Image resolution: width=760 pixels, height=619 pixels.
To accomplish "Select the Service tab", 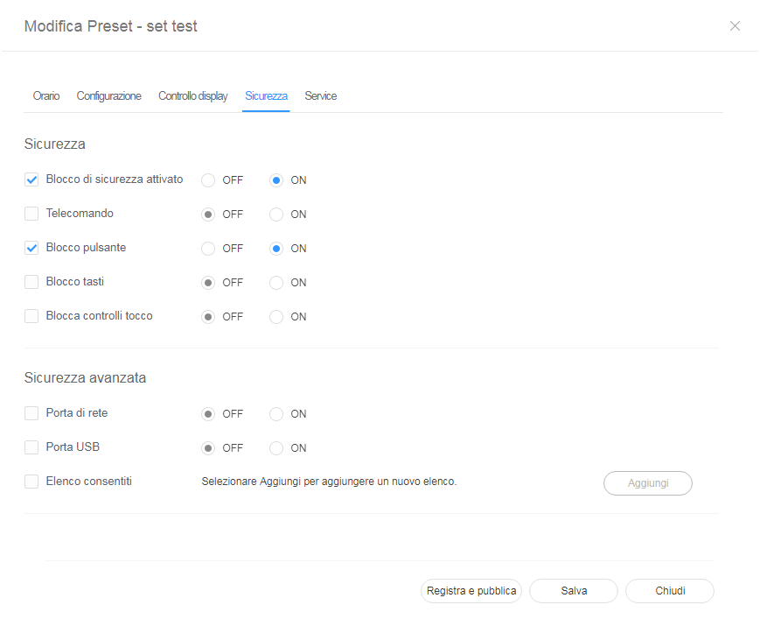I will pyautogui.click(x=320, y=96).
